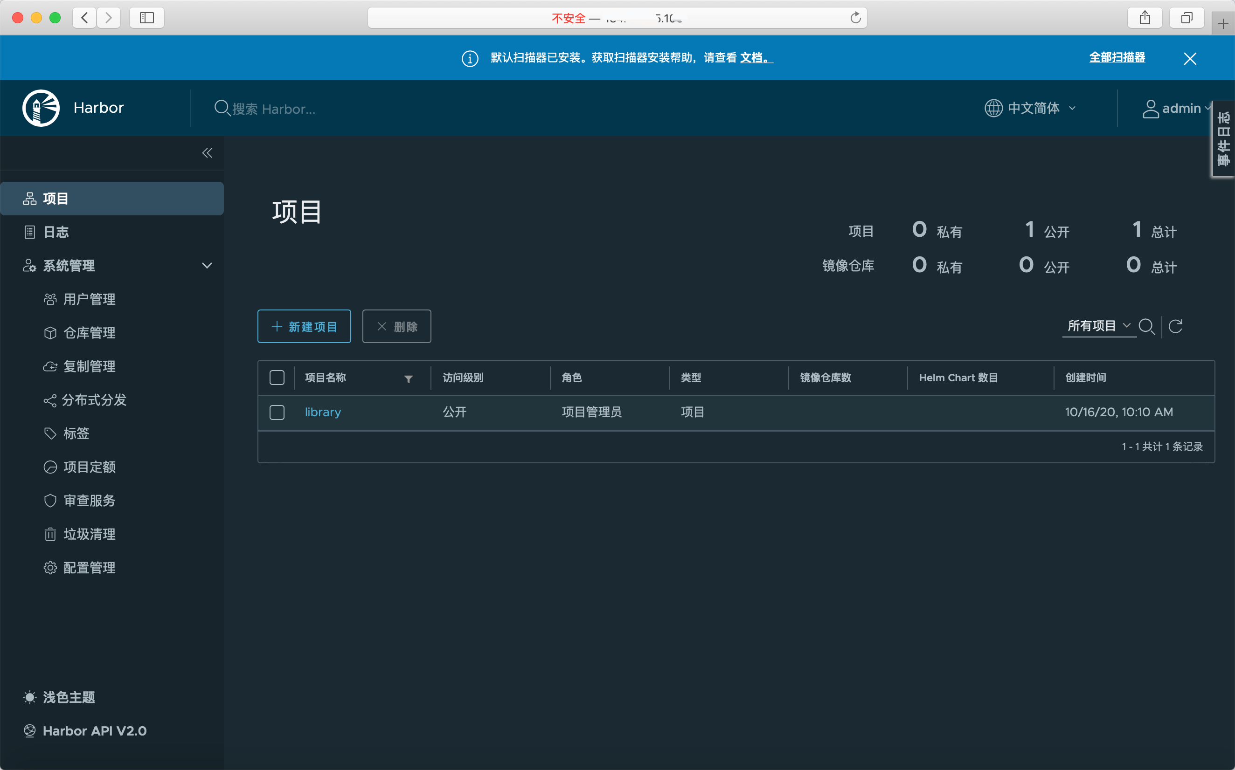Open 用户管理 user management

89,299
